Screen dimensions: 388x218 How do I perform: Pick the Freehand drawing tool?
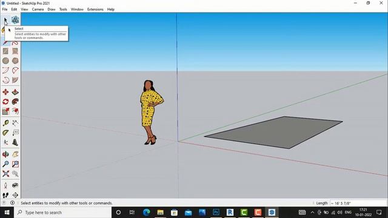point(15,42)
